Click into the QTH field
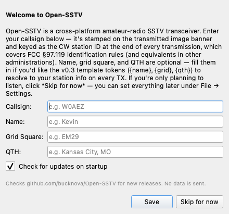Image resolution: width=229 pixels, height=214 pixels. click(135, 152)
